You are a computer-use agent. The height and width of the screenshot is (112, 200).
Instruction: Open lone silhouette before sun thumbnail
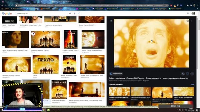[x=16, y=64]
